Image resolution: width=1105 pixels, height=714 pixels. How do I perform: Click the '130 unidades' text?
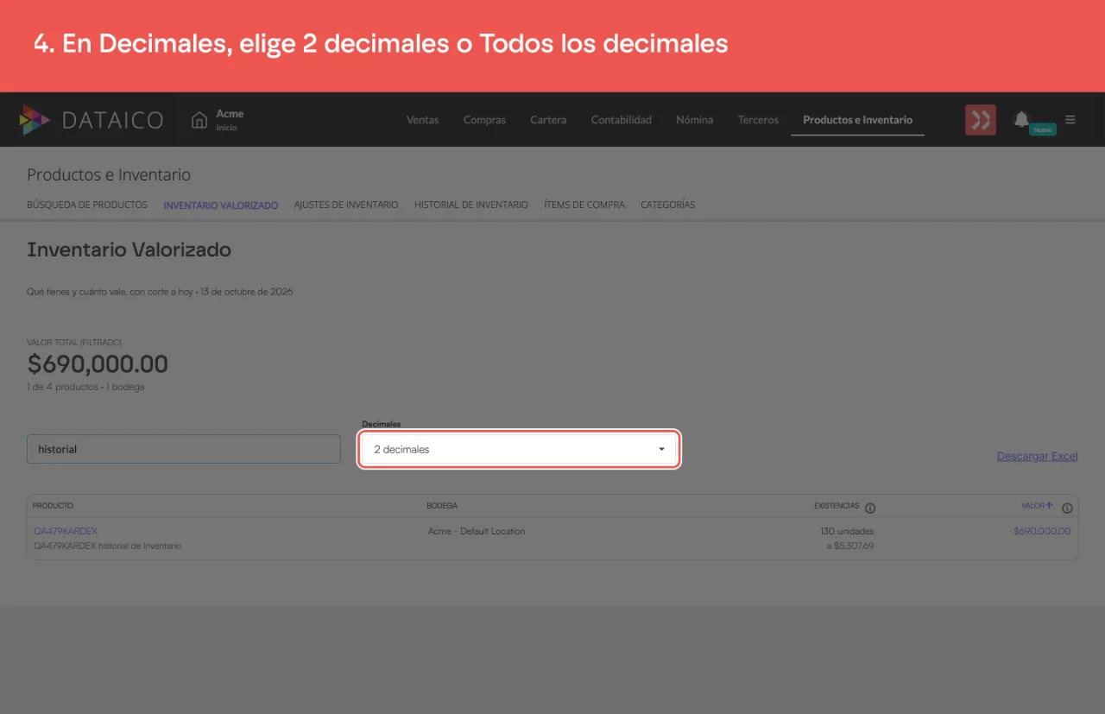click(847, 531)
